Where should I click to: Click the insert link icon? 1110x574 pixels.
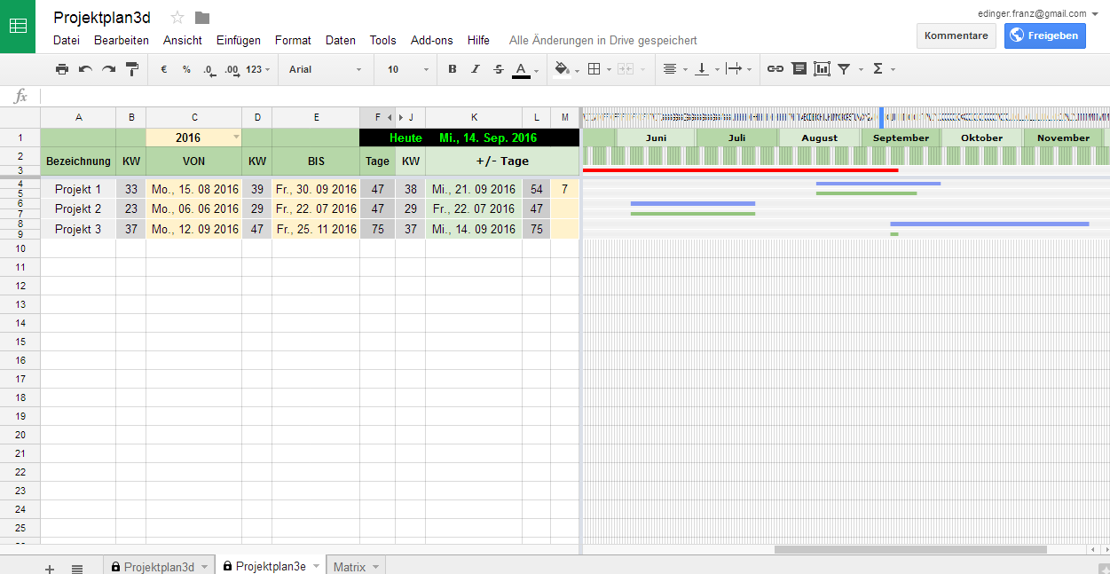coord(775,68)
